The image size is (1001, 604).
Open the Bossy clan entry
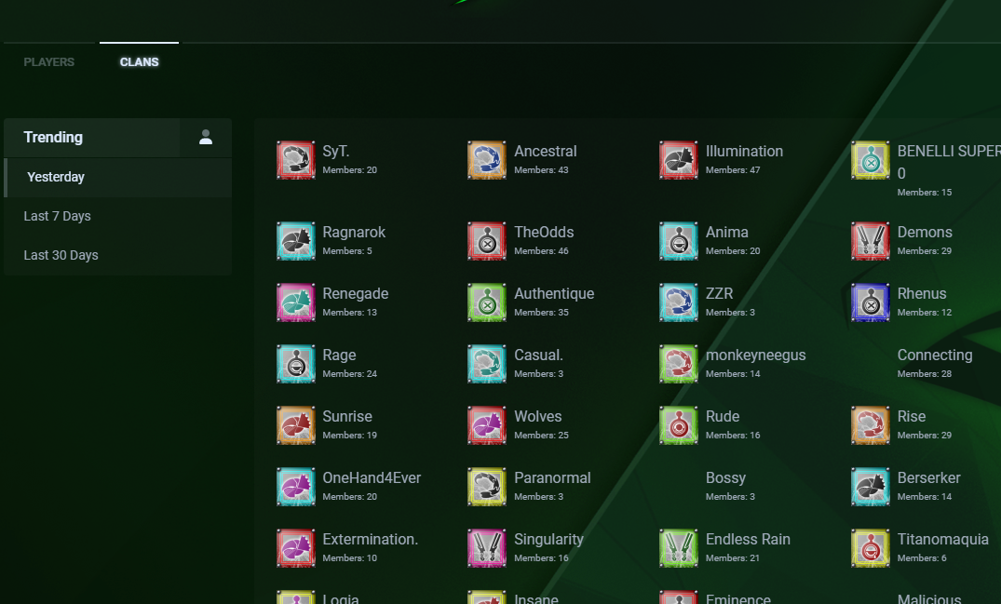click(x=725, y=478)
